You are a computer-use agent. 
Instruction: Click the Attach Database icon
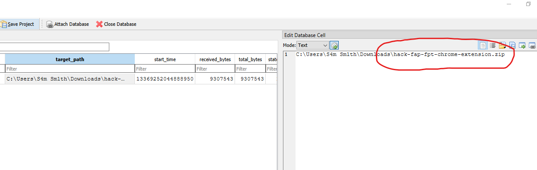tap(50, 25)
